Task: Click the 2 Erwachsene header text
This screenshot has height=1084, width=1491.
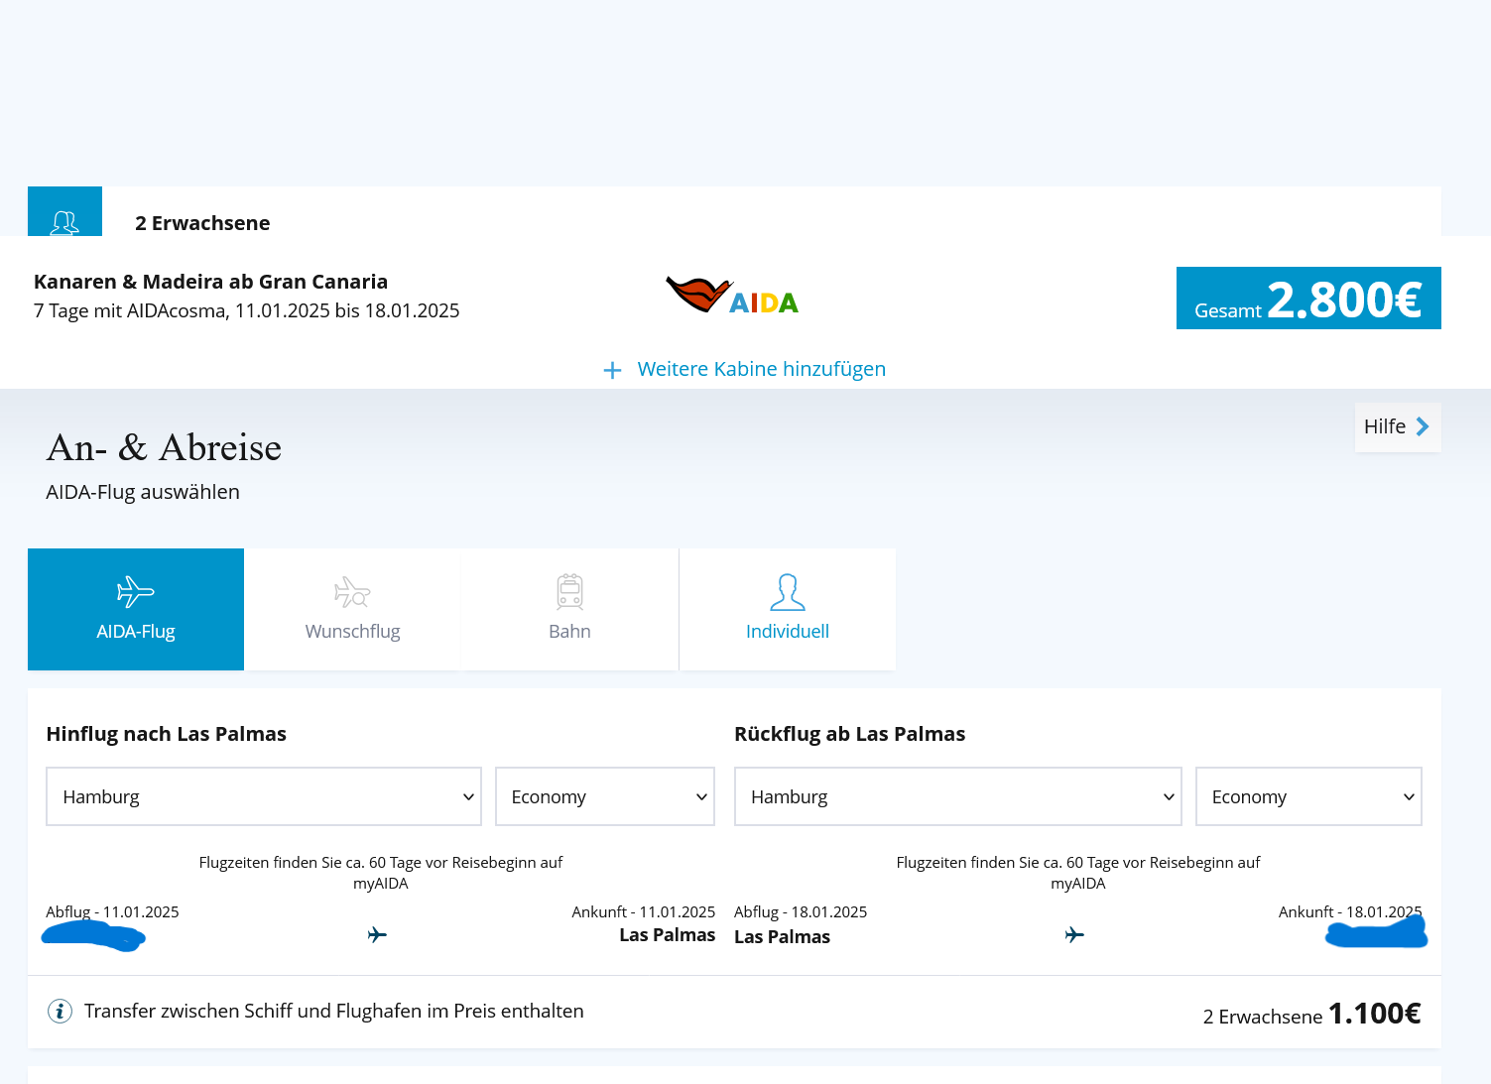Action: point(202,223)
